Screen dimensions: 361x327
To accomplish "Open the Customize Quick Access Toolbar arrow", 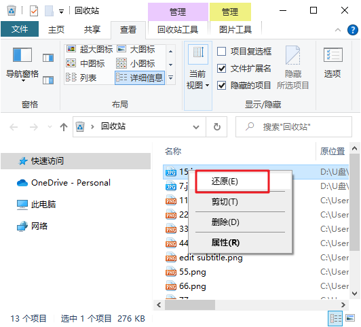I will [61, 12].
